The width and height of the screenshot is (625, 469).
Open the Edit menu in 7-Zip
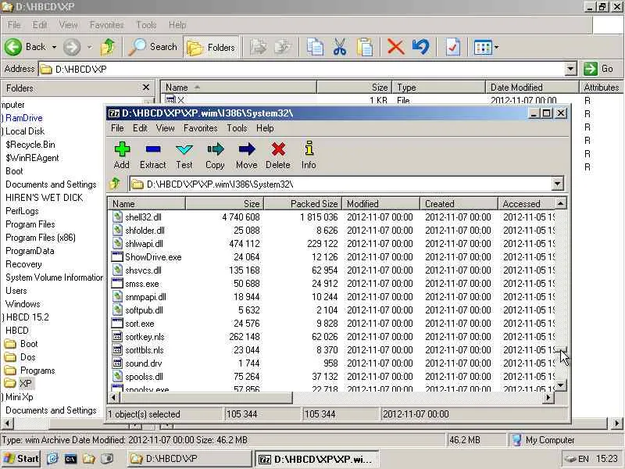(x=140, y=128)
